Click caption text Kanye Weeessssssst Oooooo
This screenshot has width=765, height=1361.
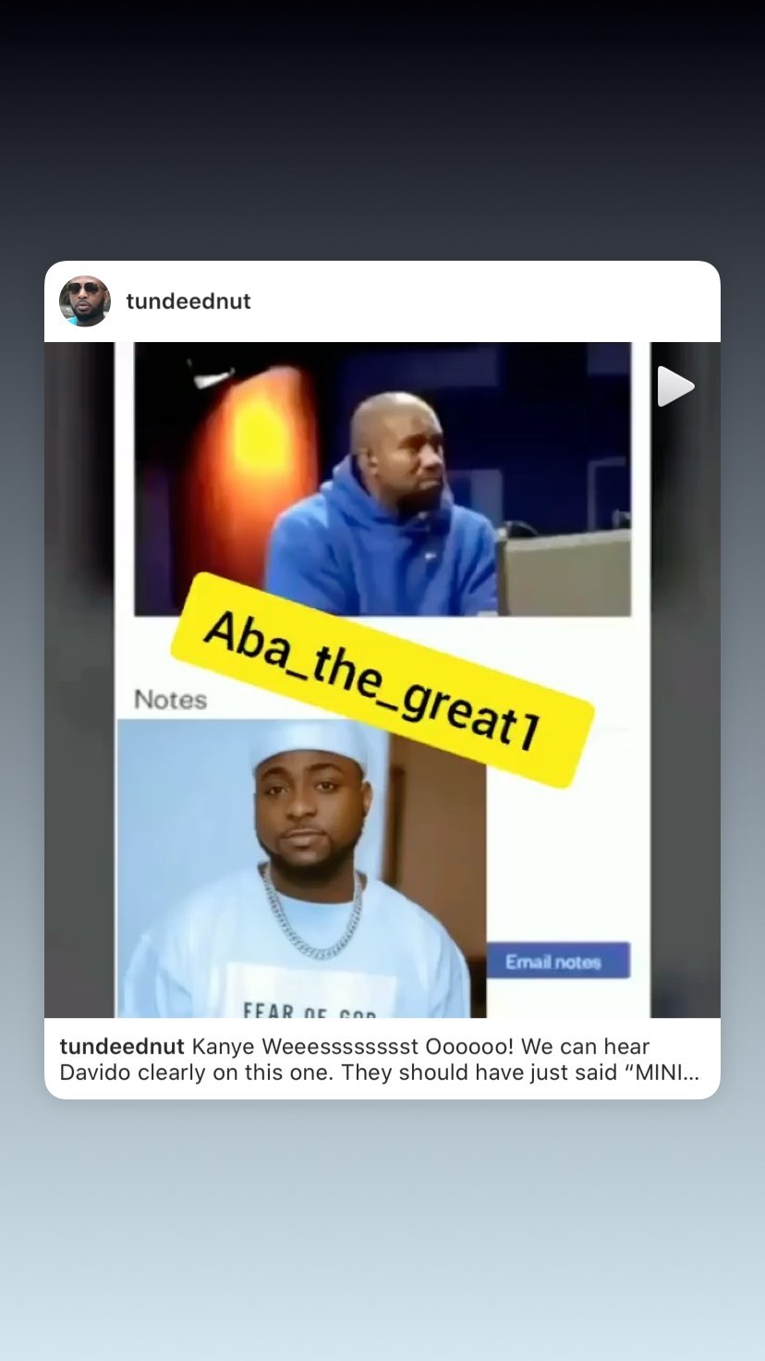pos(348,1047)
